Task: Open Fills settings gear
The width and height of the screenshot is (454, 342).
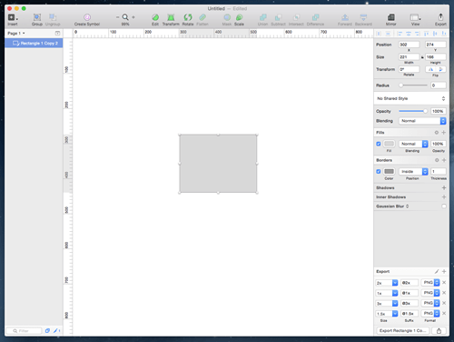Action: pyautogui.click(x=437, y=133)
